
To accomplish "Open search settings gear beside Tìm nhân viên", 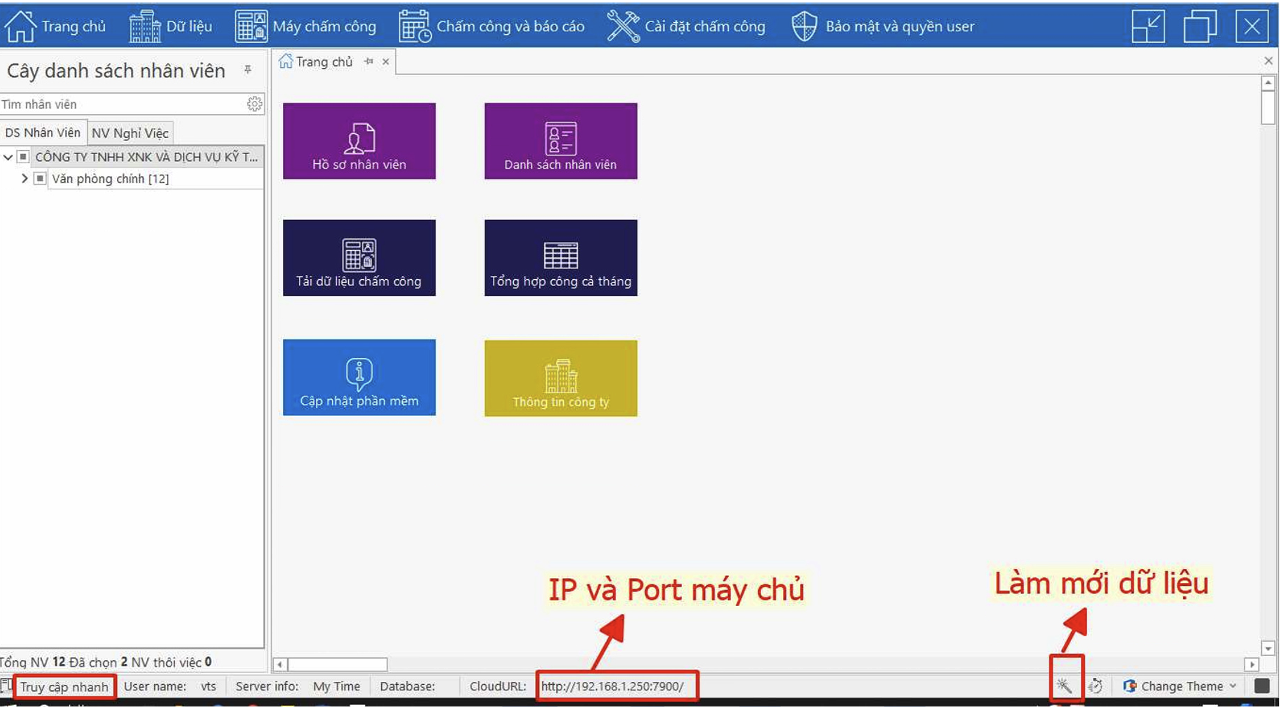I will click(255, 104).
